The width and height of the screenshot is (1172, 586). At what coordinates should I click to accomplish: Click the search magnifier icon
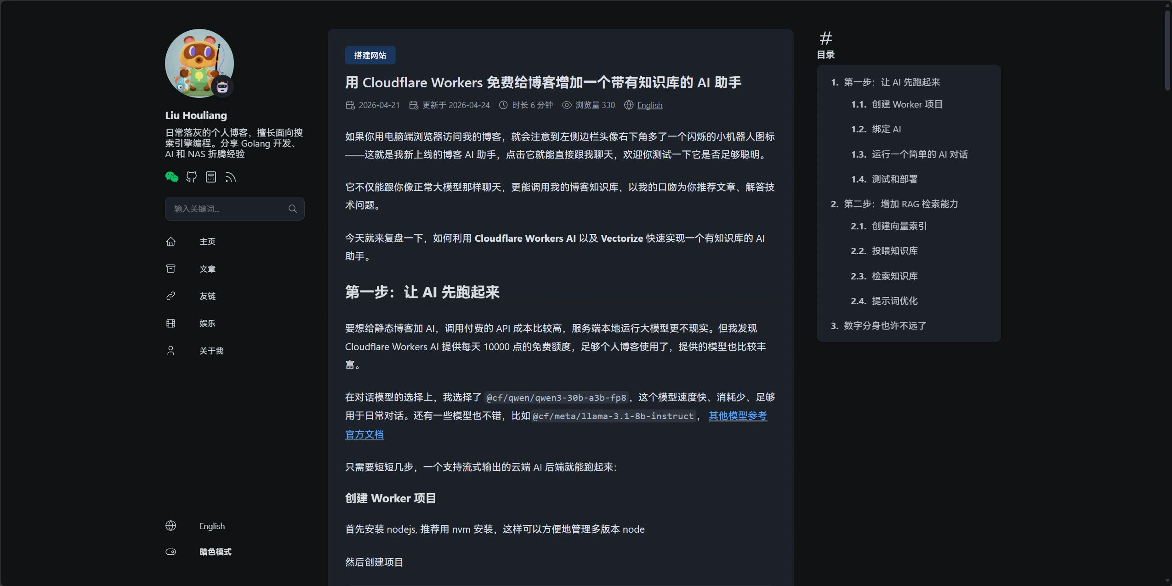point(293,209)
